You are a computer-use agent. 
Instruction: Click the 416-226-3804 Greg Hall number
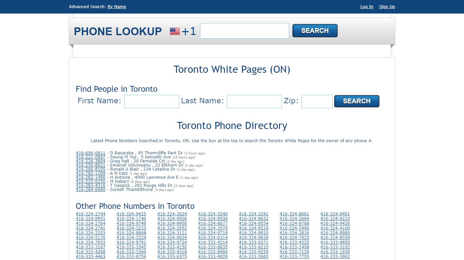(x=91, y=161)
